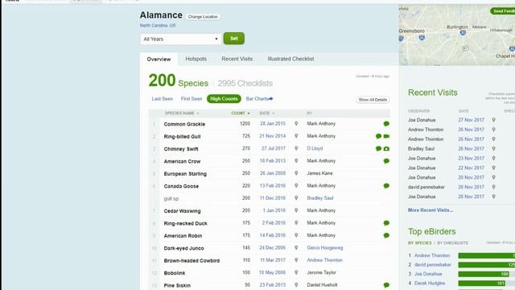The height and width of the screenshot is (290, 515).
Task: Open video icon for Ring-billed Gull
Action: pyautogui.click(x=386, y=136)
